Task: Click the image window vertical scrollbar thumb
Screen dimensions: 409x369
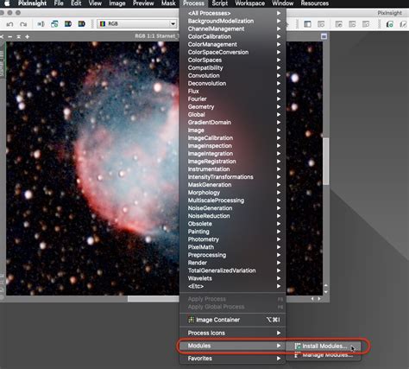Action: point(325,161)
